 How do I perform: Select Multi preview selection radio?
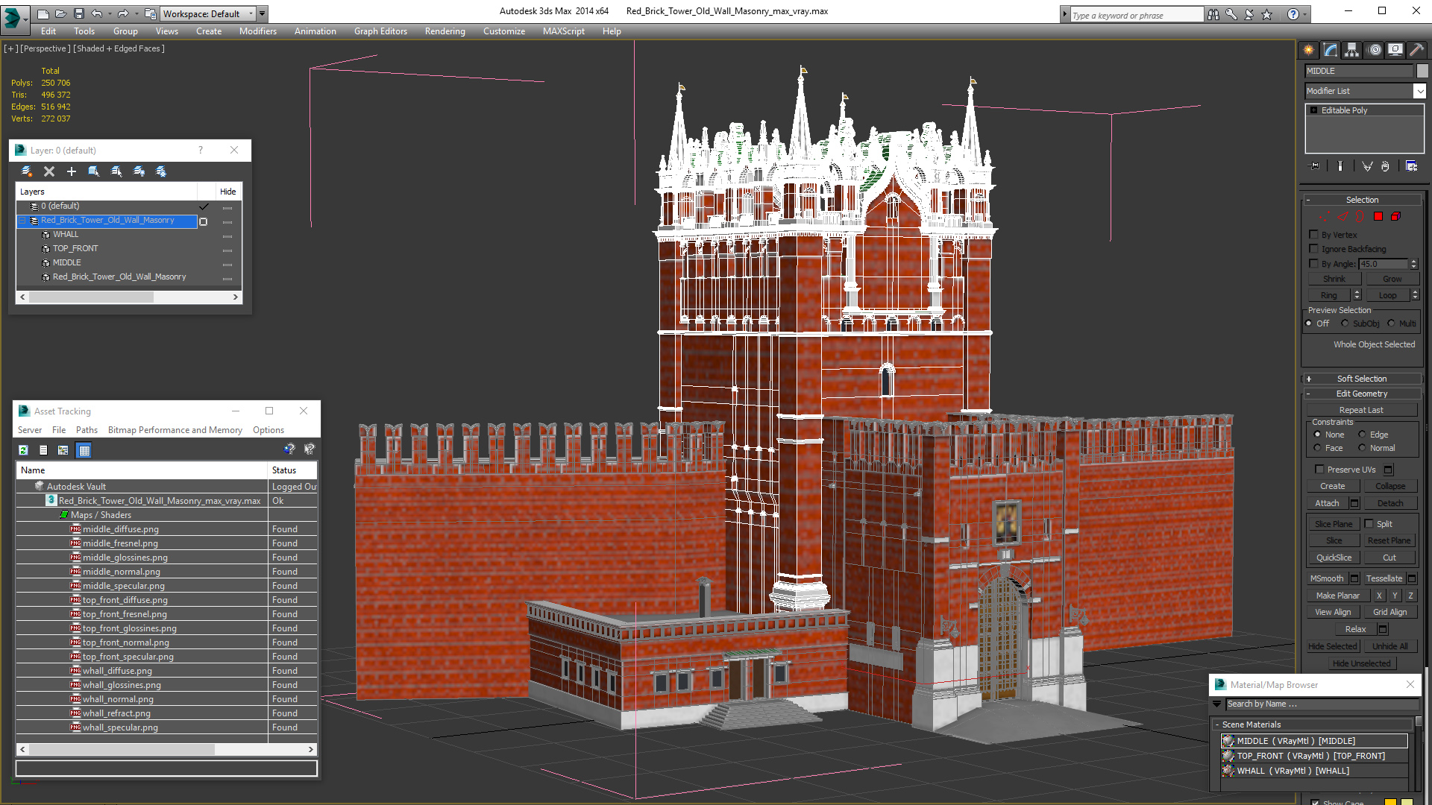pos(1391,323)
